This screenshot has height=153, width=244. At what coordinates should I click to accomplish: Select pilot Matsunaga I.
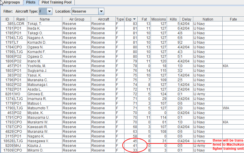[x=45, y=85]
